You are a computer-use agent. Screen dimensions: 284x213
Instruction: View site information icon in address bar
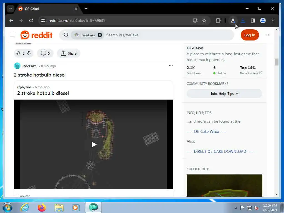pos(43,21)
